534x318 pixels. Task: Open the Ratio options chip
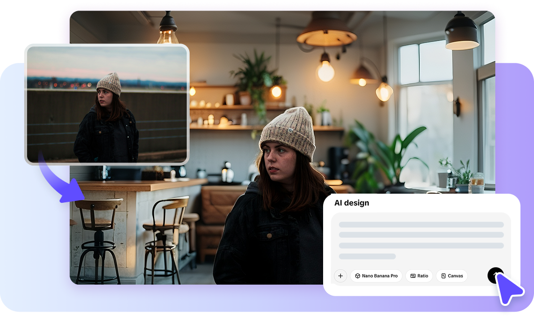pos(419,276)
